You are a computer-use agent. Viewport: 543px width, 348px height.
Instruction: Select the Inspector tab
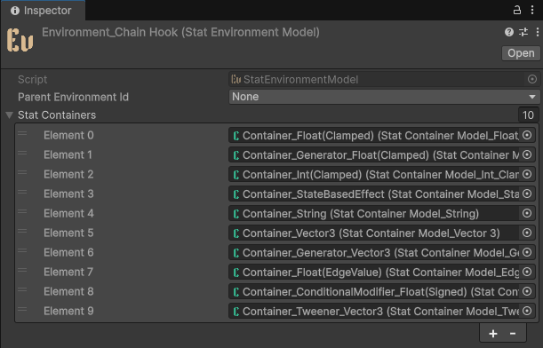tap(42, 11)
